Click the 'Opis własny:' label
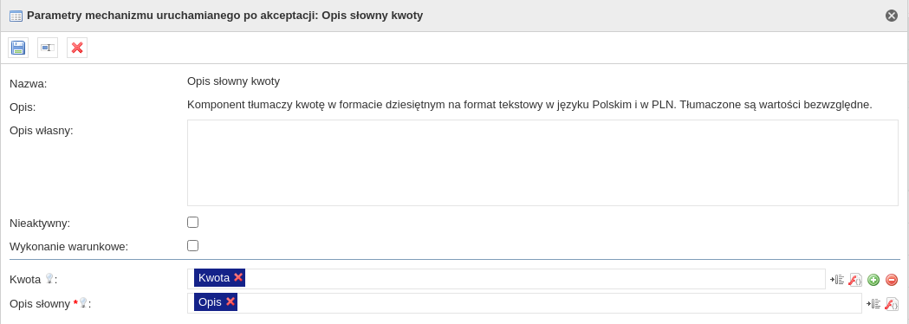This screenshot has width=909, height=324. point(42,130)
